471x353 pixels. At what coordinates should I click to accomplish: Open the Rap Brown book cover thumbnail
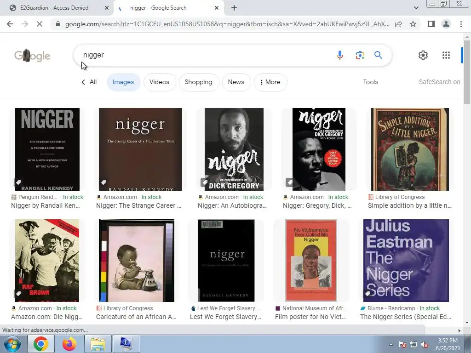pyautogui.click(x=47, y=261)
